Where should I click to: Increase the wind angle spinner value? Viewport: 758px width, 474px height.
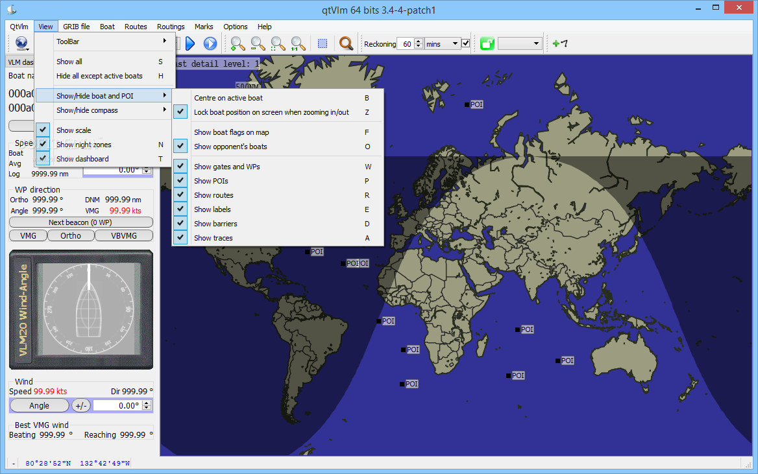pyautogui.click(x=147, y=403)
